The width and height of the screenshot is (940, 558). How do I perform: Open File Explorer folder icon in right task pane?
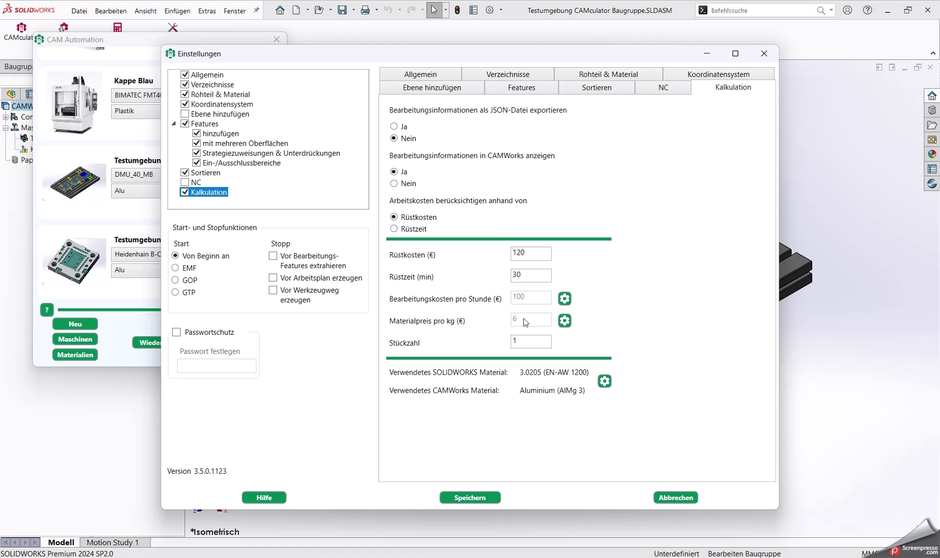pos(932,125)
